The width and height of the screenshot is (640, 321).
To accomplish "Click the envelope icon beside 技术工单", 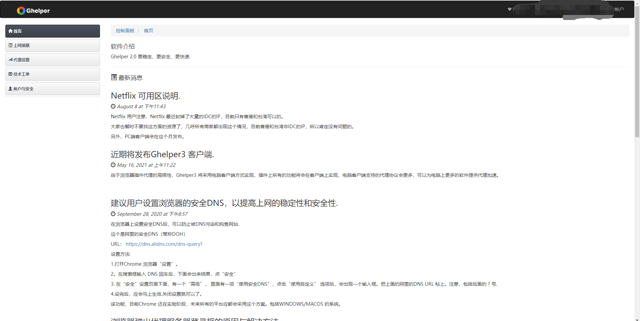I will point(11,74).
